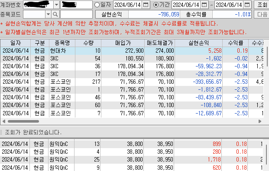Screen dimensions: 269x171
Task: Click the 총수익률 summary button
Action: click(196, 14)
